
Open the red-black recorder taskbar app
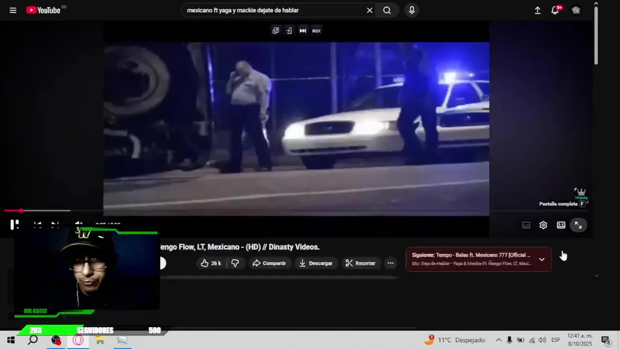coord(56,340)
